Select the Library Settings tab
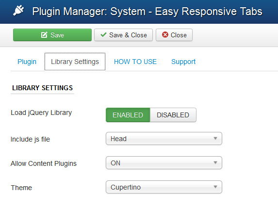 [x=75, y=62]
